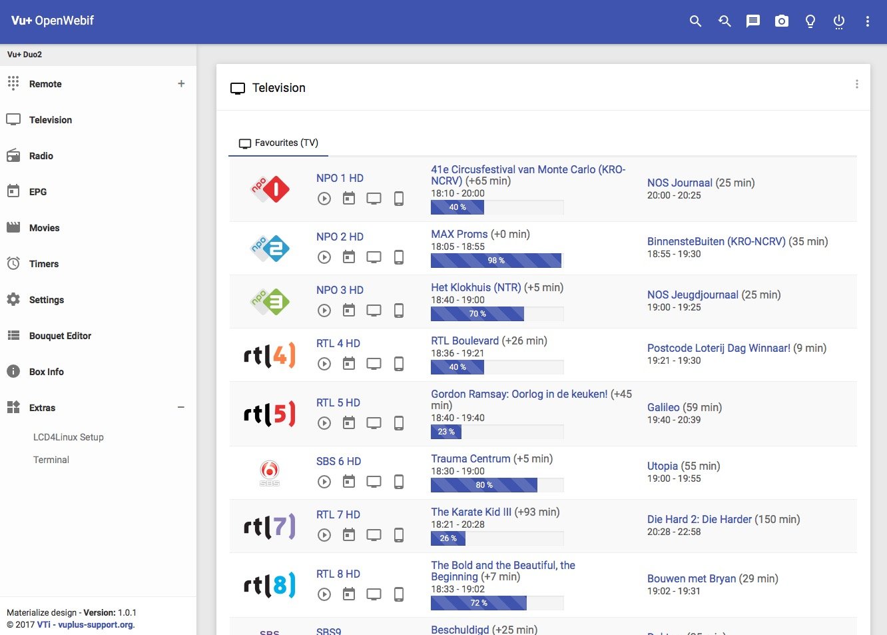The height and width of the screenshot is (635, 887).
Task: Play RTL 4 HD via its play icon
Action: (324, 363)
